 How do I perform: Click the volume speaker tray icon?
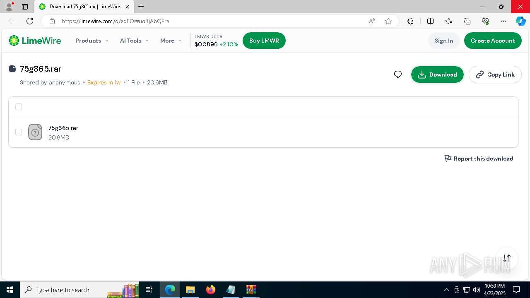pyautogui.click(x=476, y=290)
